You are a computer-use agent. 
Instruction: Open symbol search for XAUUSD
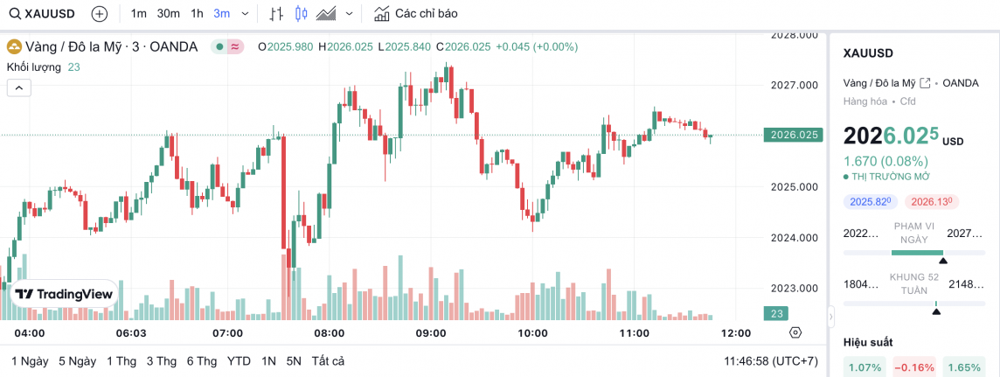44,14
